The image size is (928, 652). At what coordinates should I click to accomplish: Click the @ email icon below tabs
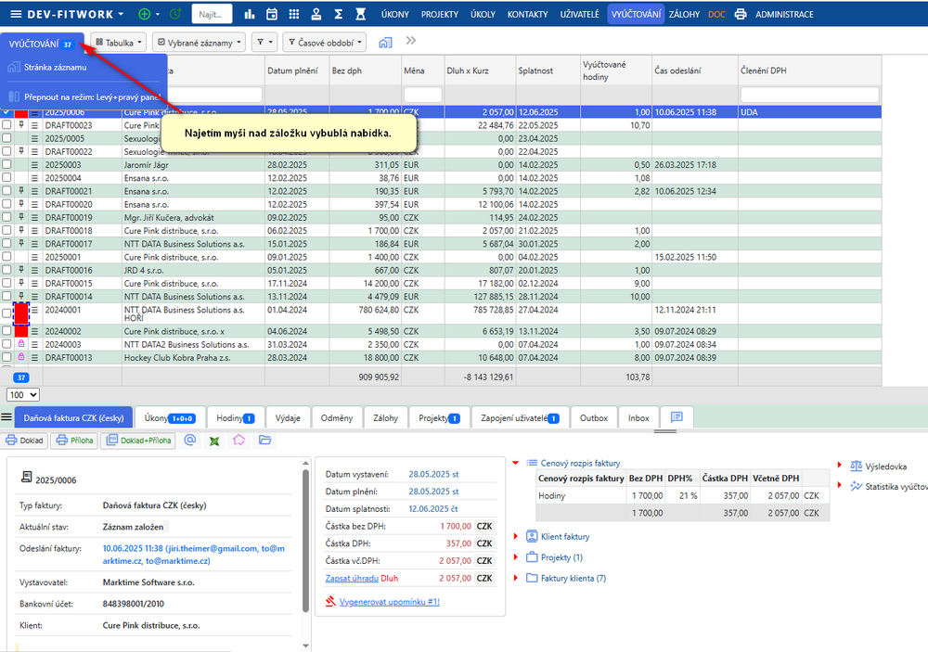[190, 441]
